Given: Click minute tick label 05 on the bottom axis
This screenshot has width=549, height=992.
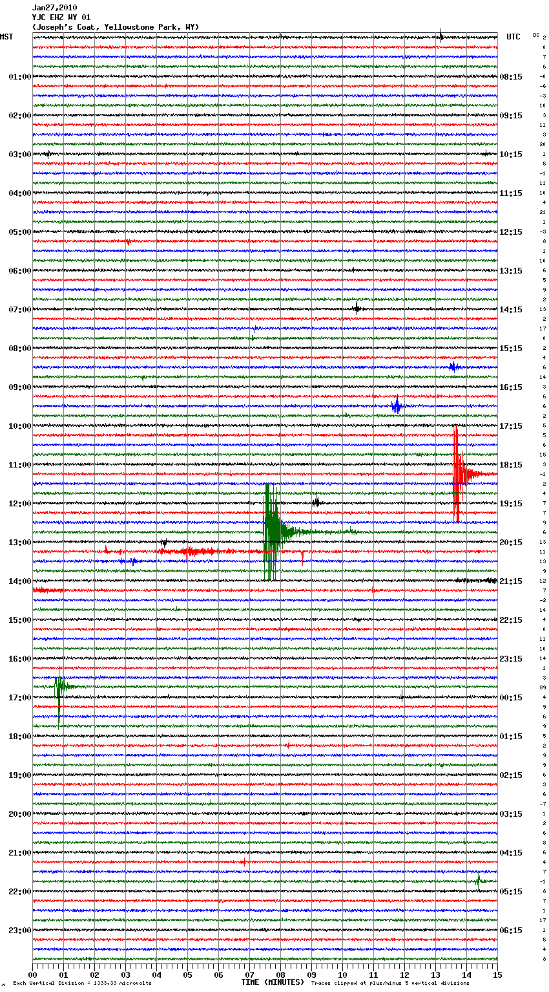Looking at the screenshot, I should click(x=187, y=975).
